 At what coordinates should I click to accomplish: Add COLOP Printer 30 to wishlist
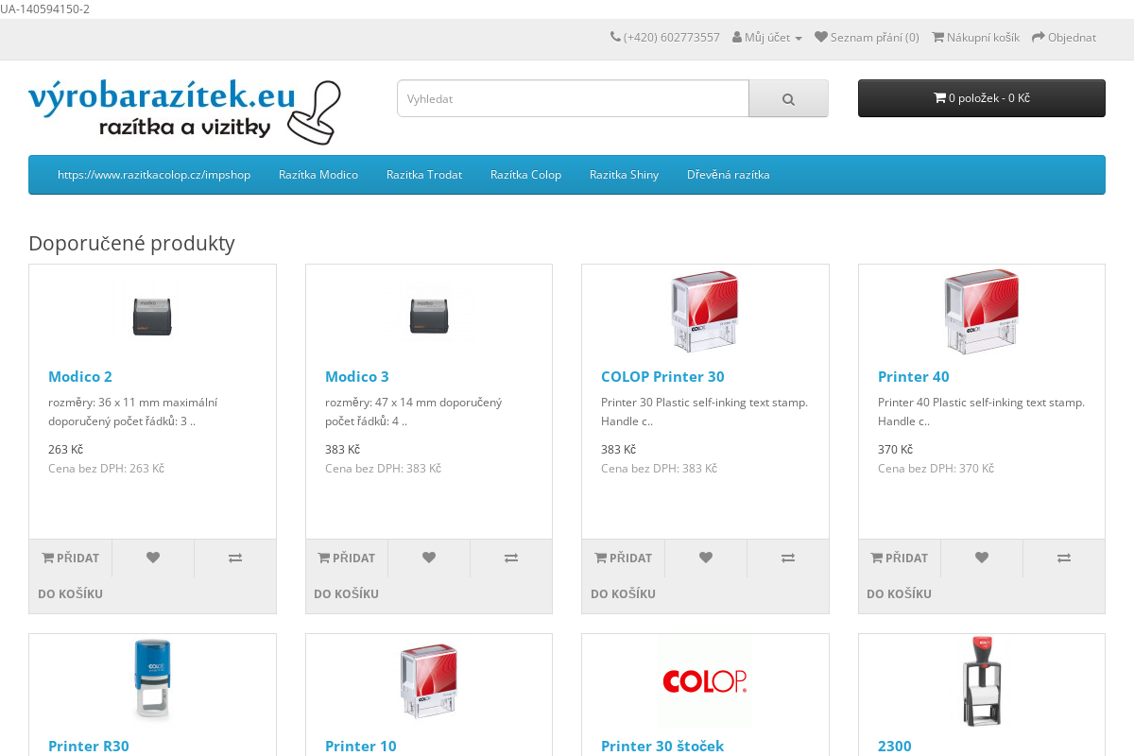(x=706, y=558)
